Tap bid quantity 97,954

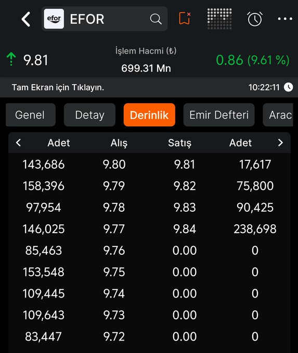(44, 207)
